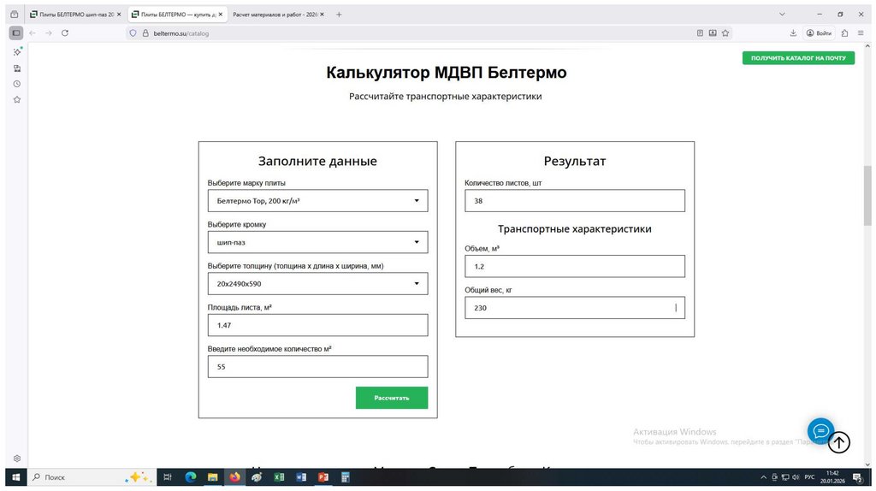Image resolution: width=876 pixels, height=491 pixels.
Task: Reload the beltermo.su page
Action: 65,33
